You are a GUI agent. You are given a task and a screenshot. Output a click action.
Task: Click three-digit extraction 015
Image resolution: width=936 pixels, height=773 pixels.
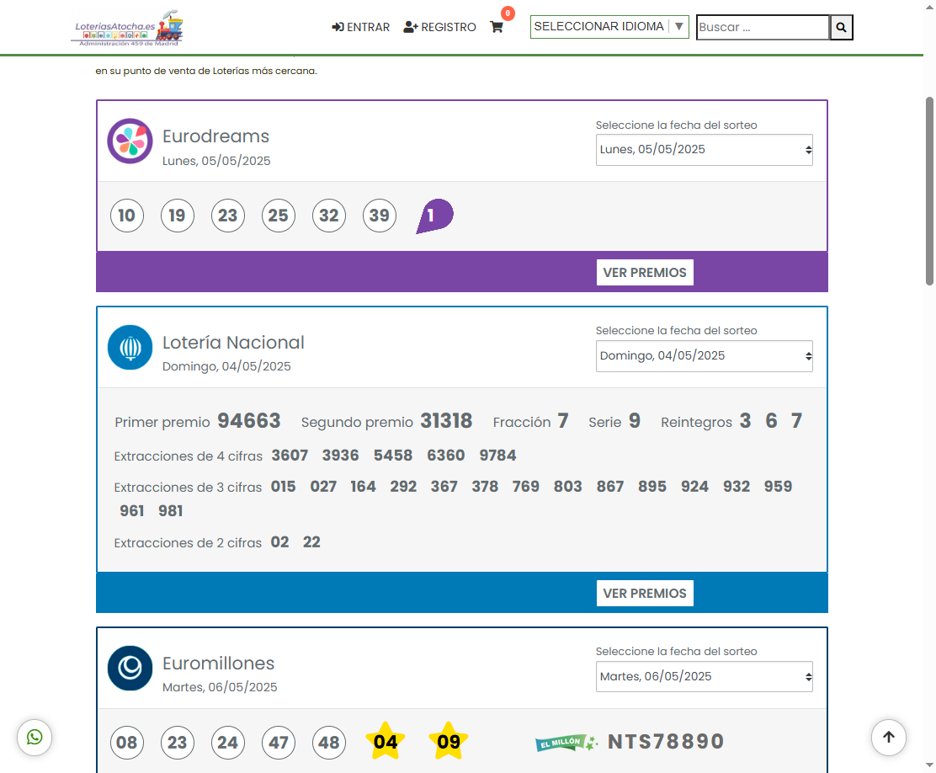283,486
